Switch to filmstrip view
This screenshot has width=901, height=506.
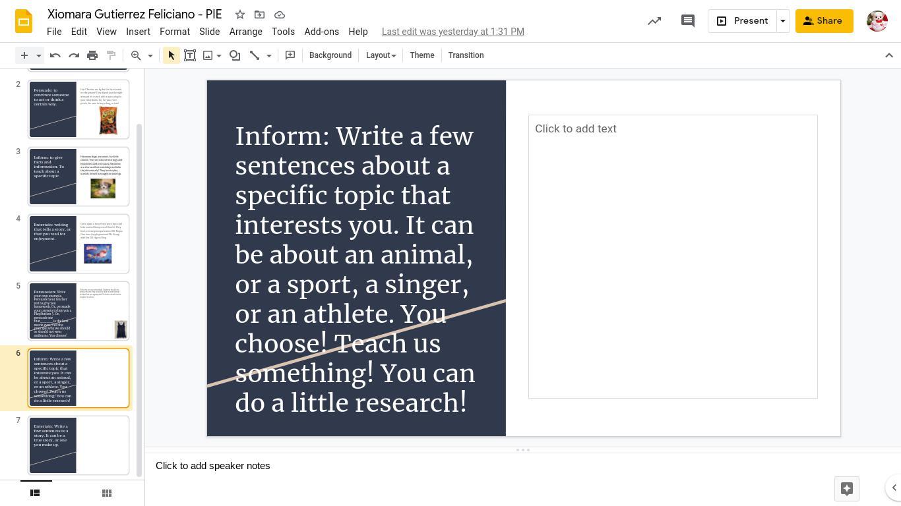[x=36, y=493]
